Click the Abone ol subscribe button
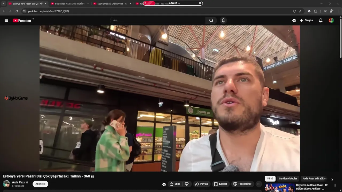The height and width of the screenshot is (192, 342). (40, 184)
